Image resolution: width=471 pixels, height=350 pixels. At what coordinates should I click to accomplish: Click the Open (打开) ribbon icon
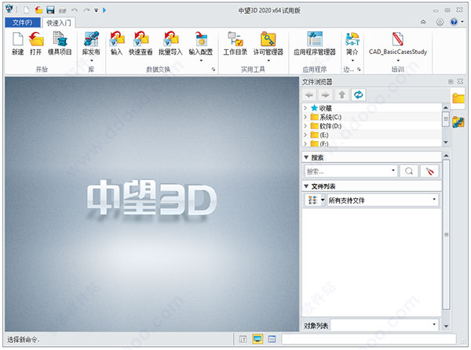click(36, 40)
